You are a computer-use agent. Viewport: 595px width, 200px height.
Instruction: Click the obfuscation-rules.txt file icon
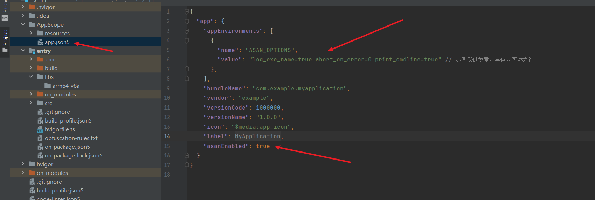coord(40,138)
